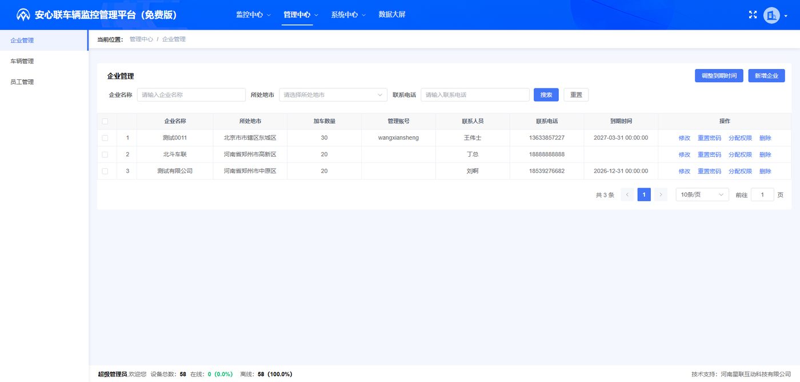
Task: Focus the 前往 page number input
Action: point(762,194)
